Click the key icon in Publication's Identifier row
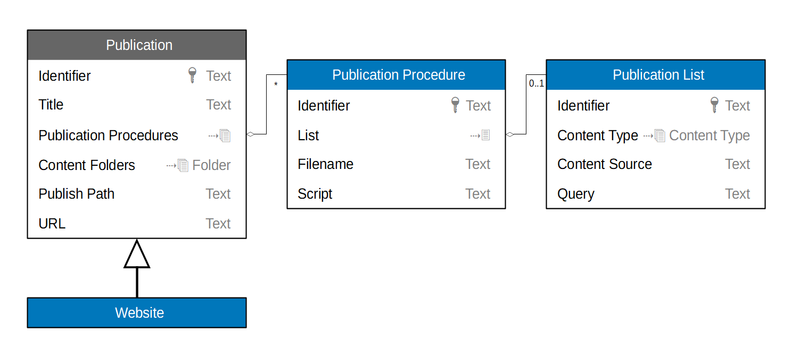The image size is (792, 357). click(193, 75)
